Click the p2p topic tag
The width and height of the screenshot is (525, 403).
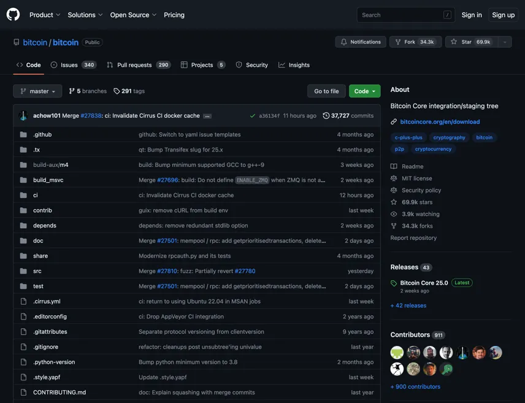399,149
